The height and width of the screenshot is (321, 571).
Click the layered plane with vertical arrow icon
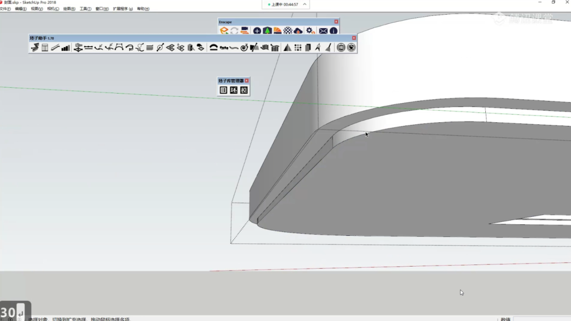click(78, 48)
